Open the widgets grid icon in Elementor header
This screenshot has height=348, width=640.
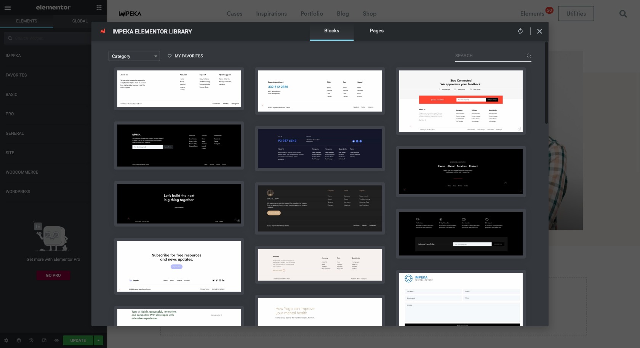tap(99, 8)
